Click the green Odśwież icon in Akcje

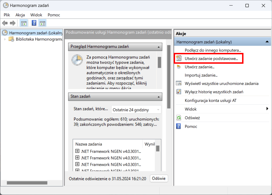179,118
